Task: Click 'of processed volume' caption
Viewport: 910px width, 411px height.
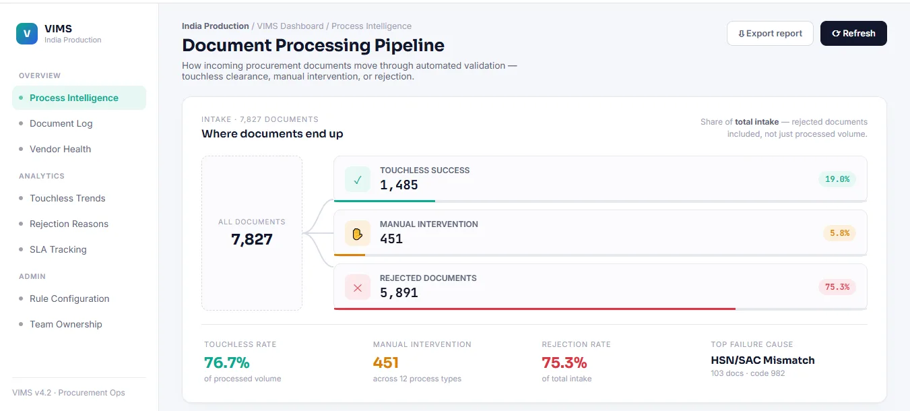Action: point(242,379)
